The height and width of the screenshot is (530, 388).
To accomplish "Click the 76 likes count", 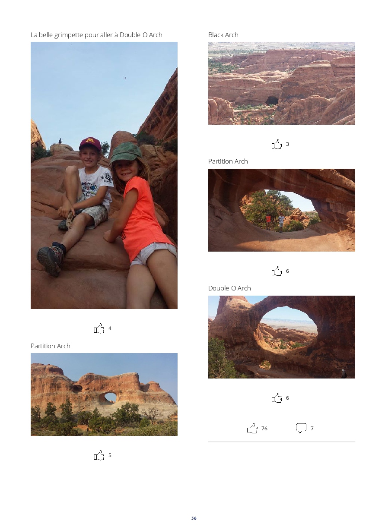I will (264, 429).
